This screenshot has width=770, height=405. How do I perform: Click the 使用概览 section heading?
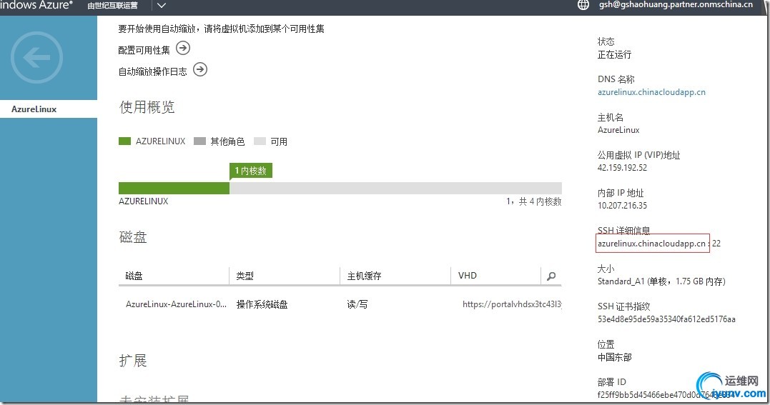[147, 107]
